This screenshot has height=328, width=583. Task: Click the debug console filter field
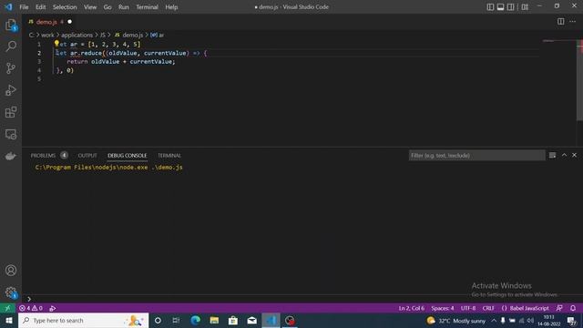pyautogui.click(x=477, y=156)
